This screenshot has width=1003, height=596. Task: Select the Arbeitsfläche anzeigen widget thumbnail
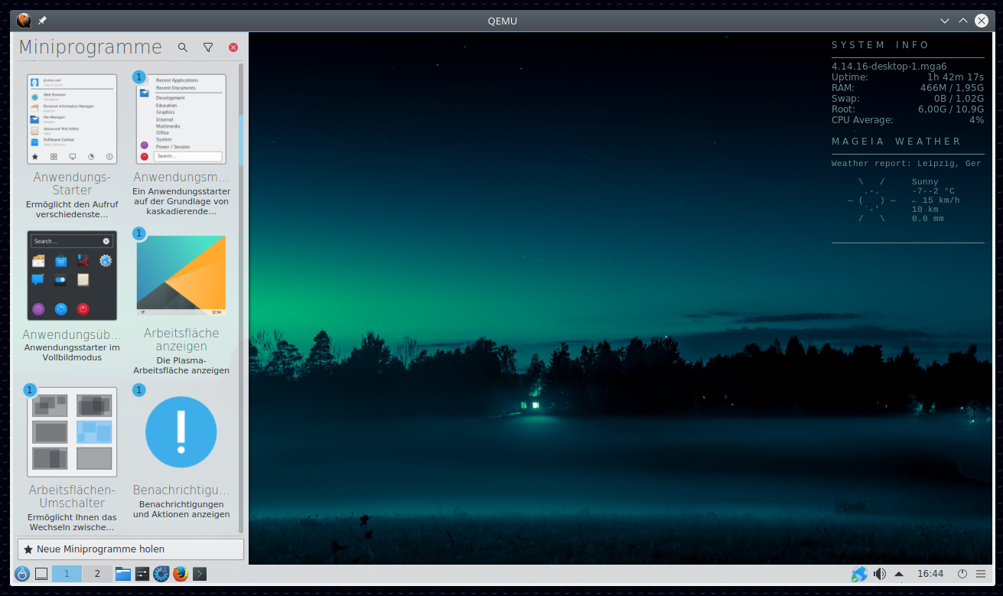coord(181,275)
